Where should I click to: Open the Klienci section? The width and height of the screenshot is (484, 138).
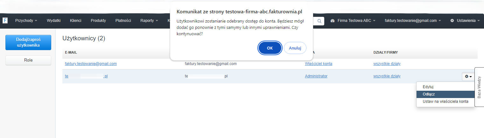(75, 21)
